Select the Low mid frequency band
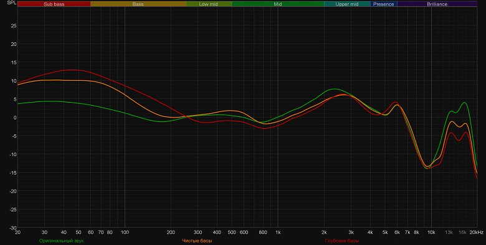The height and width of the screenshot is (245, 486). coord(209,4)
